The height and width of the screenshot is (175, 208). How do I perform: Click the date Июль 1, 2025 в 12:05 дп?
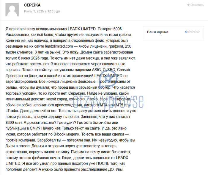click(42, 11)
